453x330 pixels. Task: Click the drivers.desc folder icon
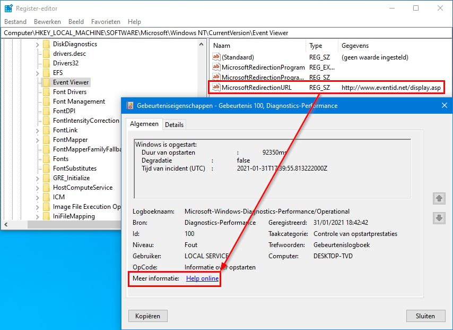(46, 54)
